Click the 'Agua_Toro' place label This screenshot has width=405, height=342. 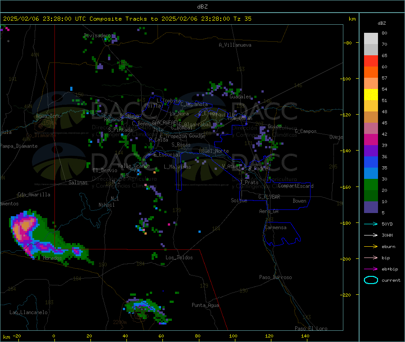tap(48, 116)
